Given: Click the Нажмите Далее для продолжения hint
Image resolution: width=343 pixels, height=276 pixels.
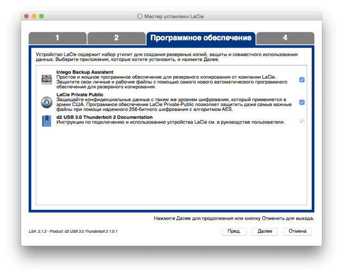Looking at the screenshot, I should pos(234,218).
